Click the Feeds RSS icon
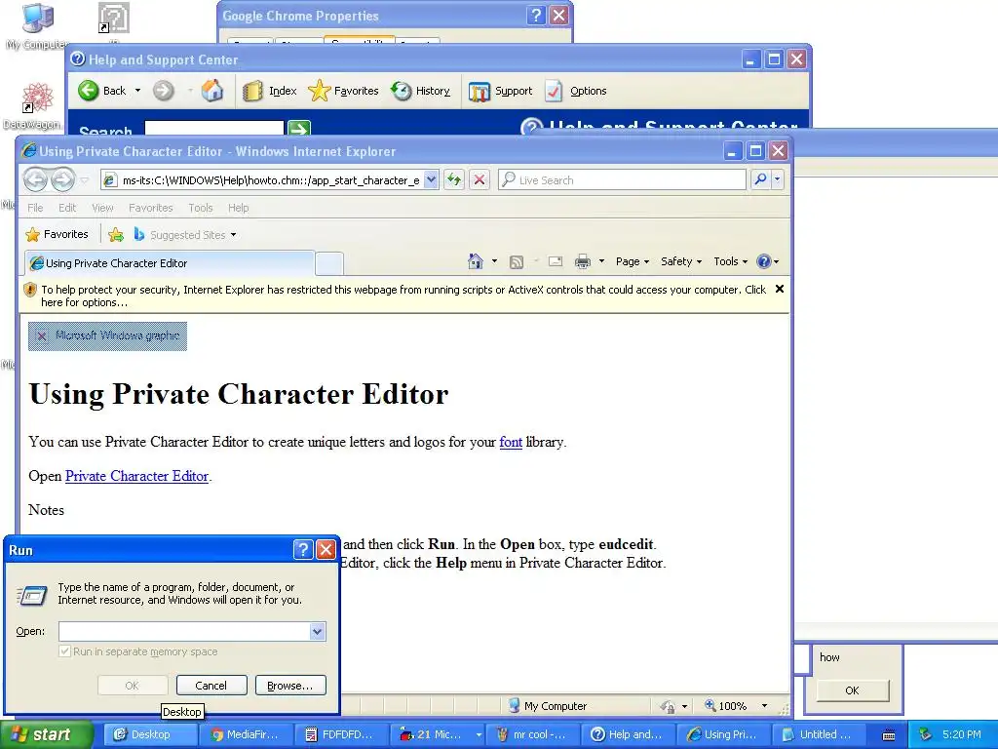The width and height of the screenshot is (998, 749). [517, 261]
